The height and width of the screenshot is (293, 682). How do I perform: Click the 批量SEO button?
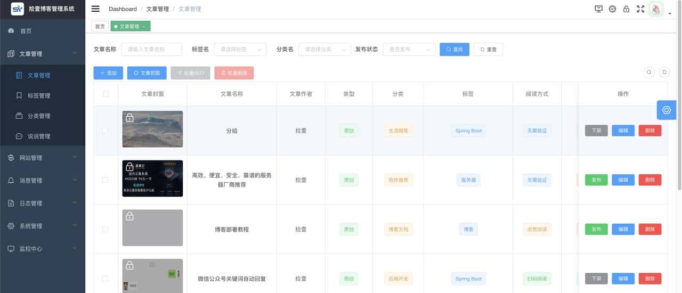[190, 73]
